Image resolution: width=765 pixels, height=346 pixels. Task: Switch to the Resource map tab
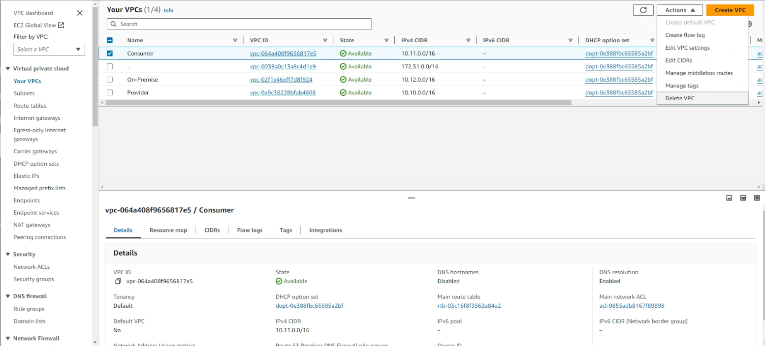[168, 230]
